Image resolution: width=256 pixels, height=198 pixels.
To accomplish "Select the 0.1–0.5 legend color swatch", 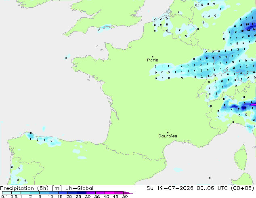I will [x=7, y=193].
